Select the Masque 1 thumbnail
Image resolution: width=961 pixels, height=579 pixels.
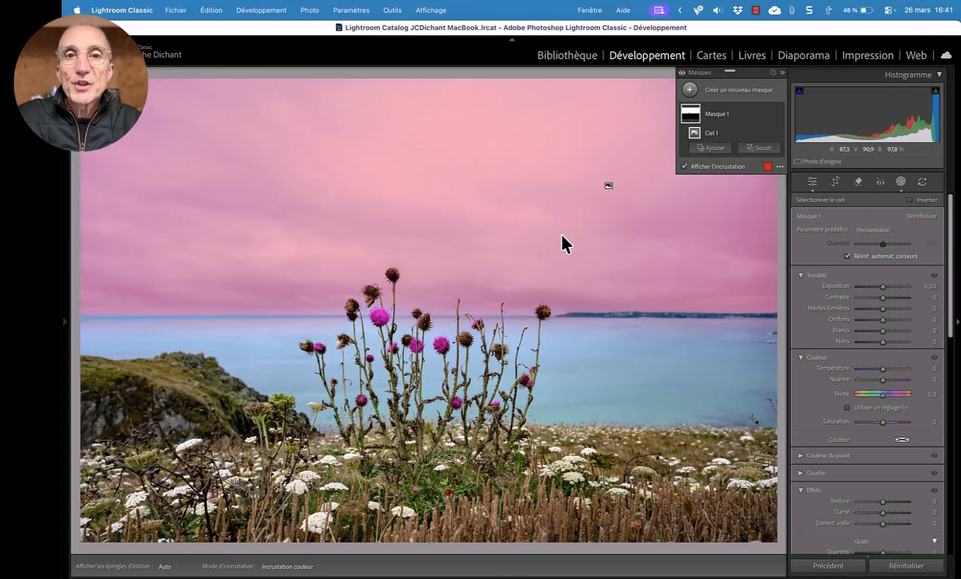click(x=690, y=114)
